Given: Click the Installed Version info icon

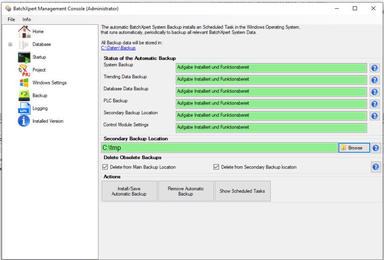Looking at the screenshot, I should coord(24,121).
